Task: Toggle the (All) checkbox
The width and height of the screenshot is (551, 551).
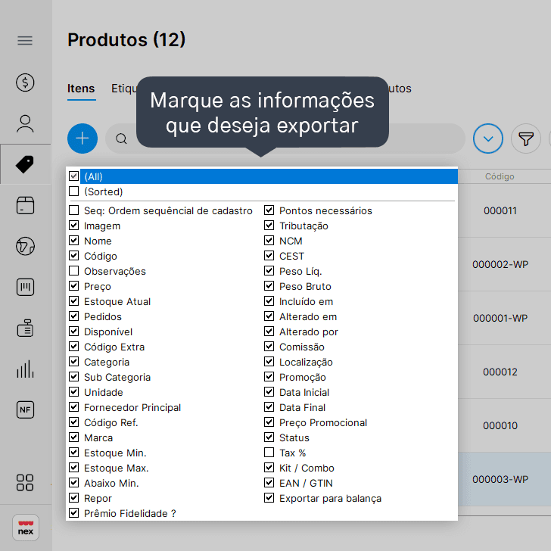Action: pyautogui.click(x=74, y=176)
